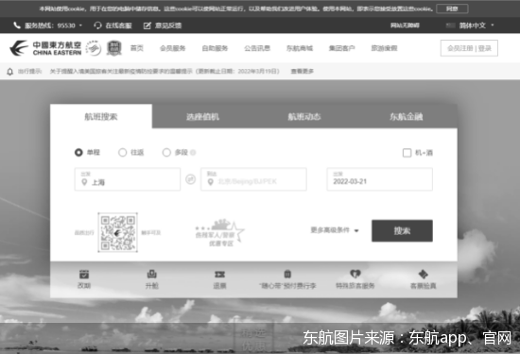520x354 pixels.
Task: Click the 特殊旅客服务 heart icon
Action: click(355, 274)
